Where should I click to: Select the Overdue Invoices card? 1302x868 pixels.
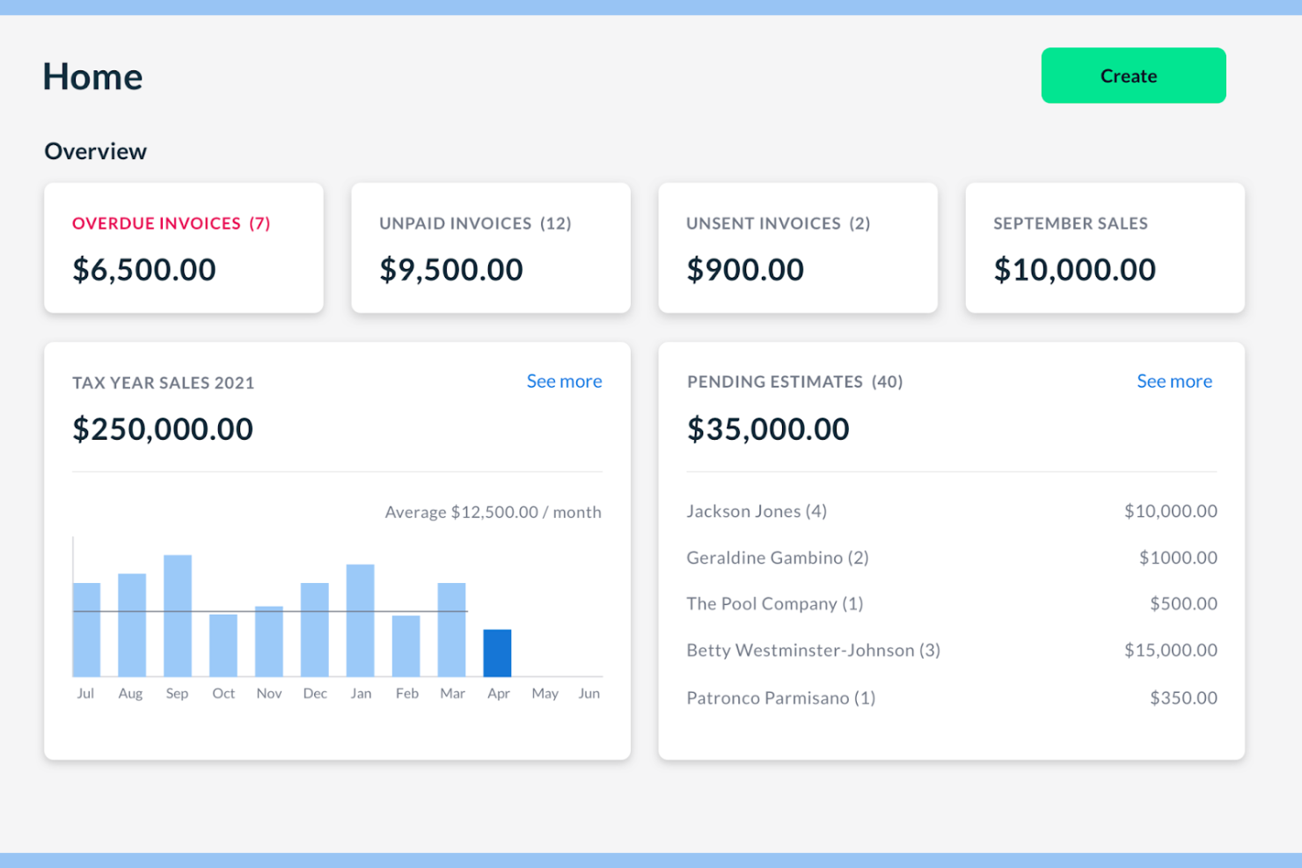pos(183,248)
